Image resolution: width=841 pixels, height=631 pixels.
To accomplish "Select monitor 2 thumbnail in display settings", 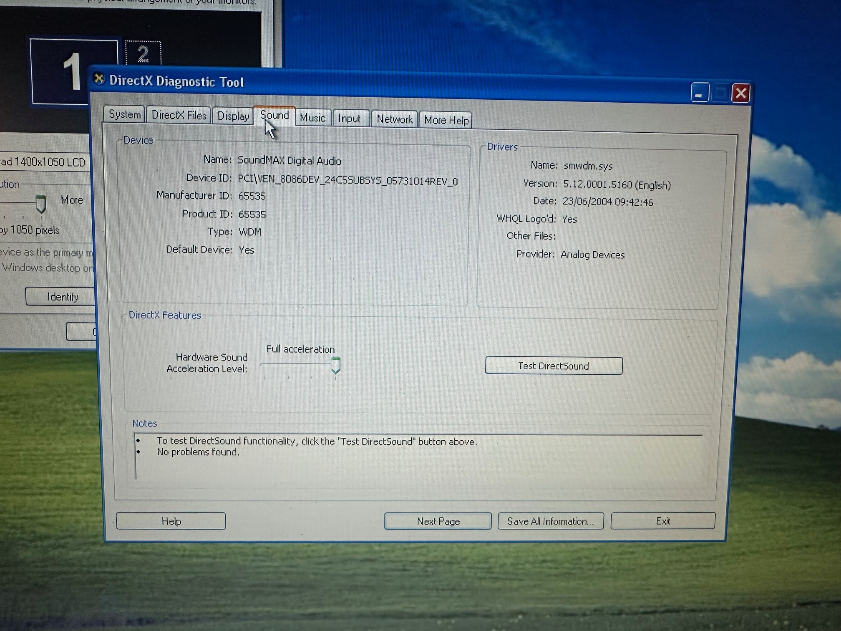I will [143, 54].
